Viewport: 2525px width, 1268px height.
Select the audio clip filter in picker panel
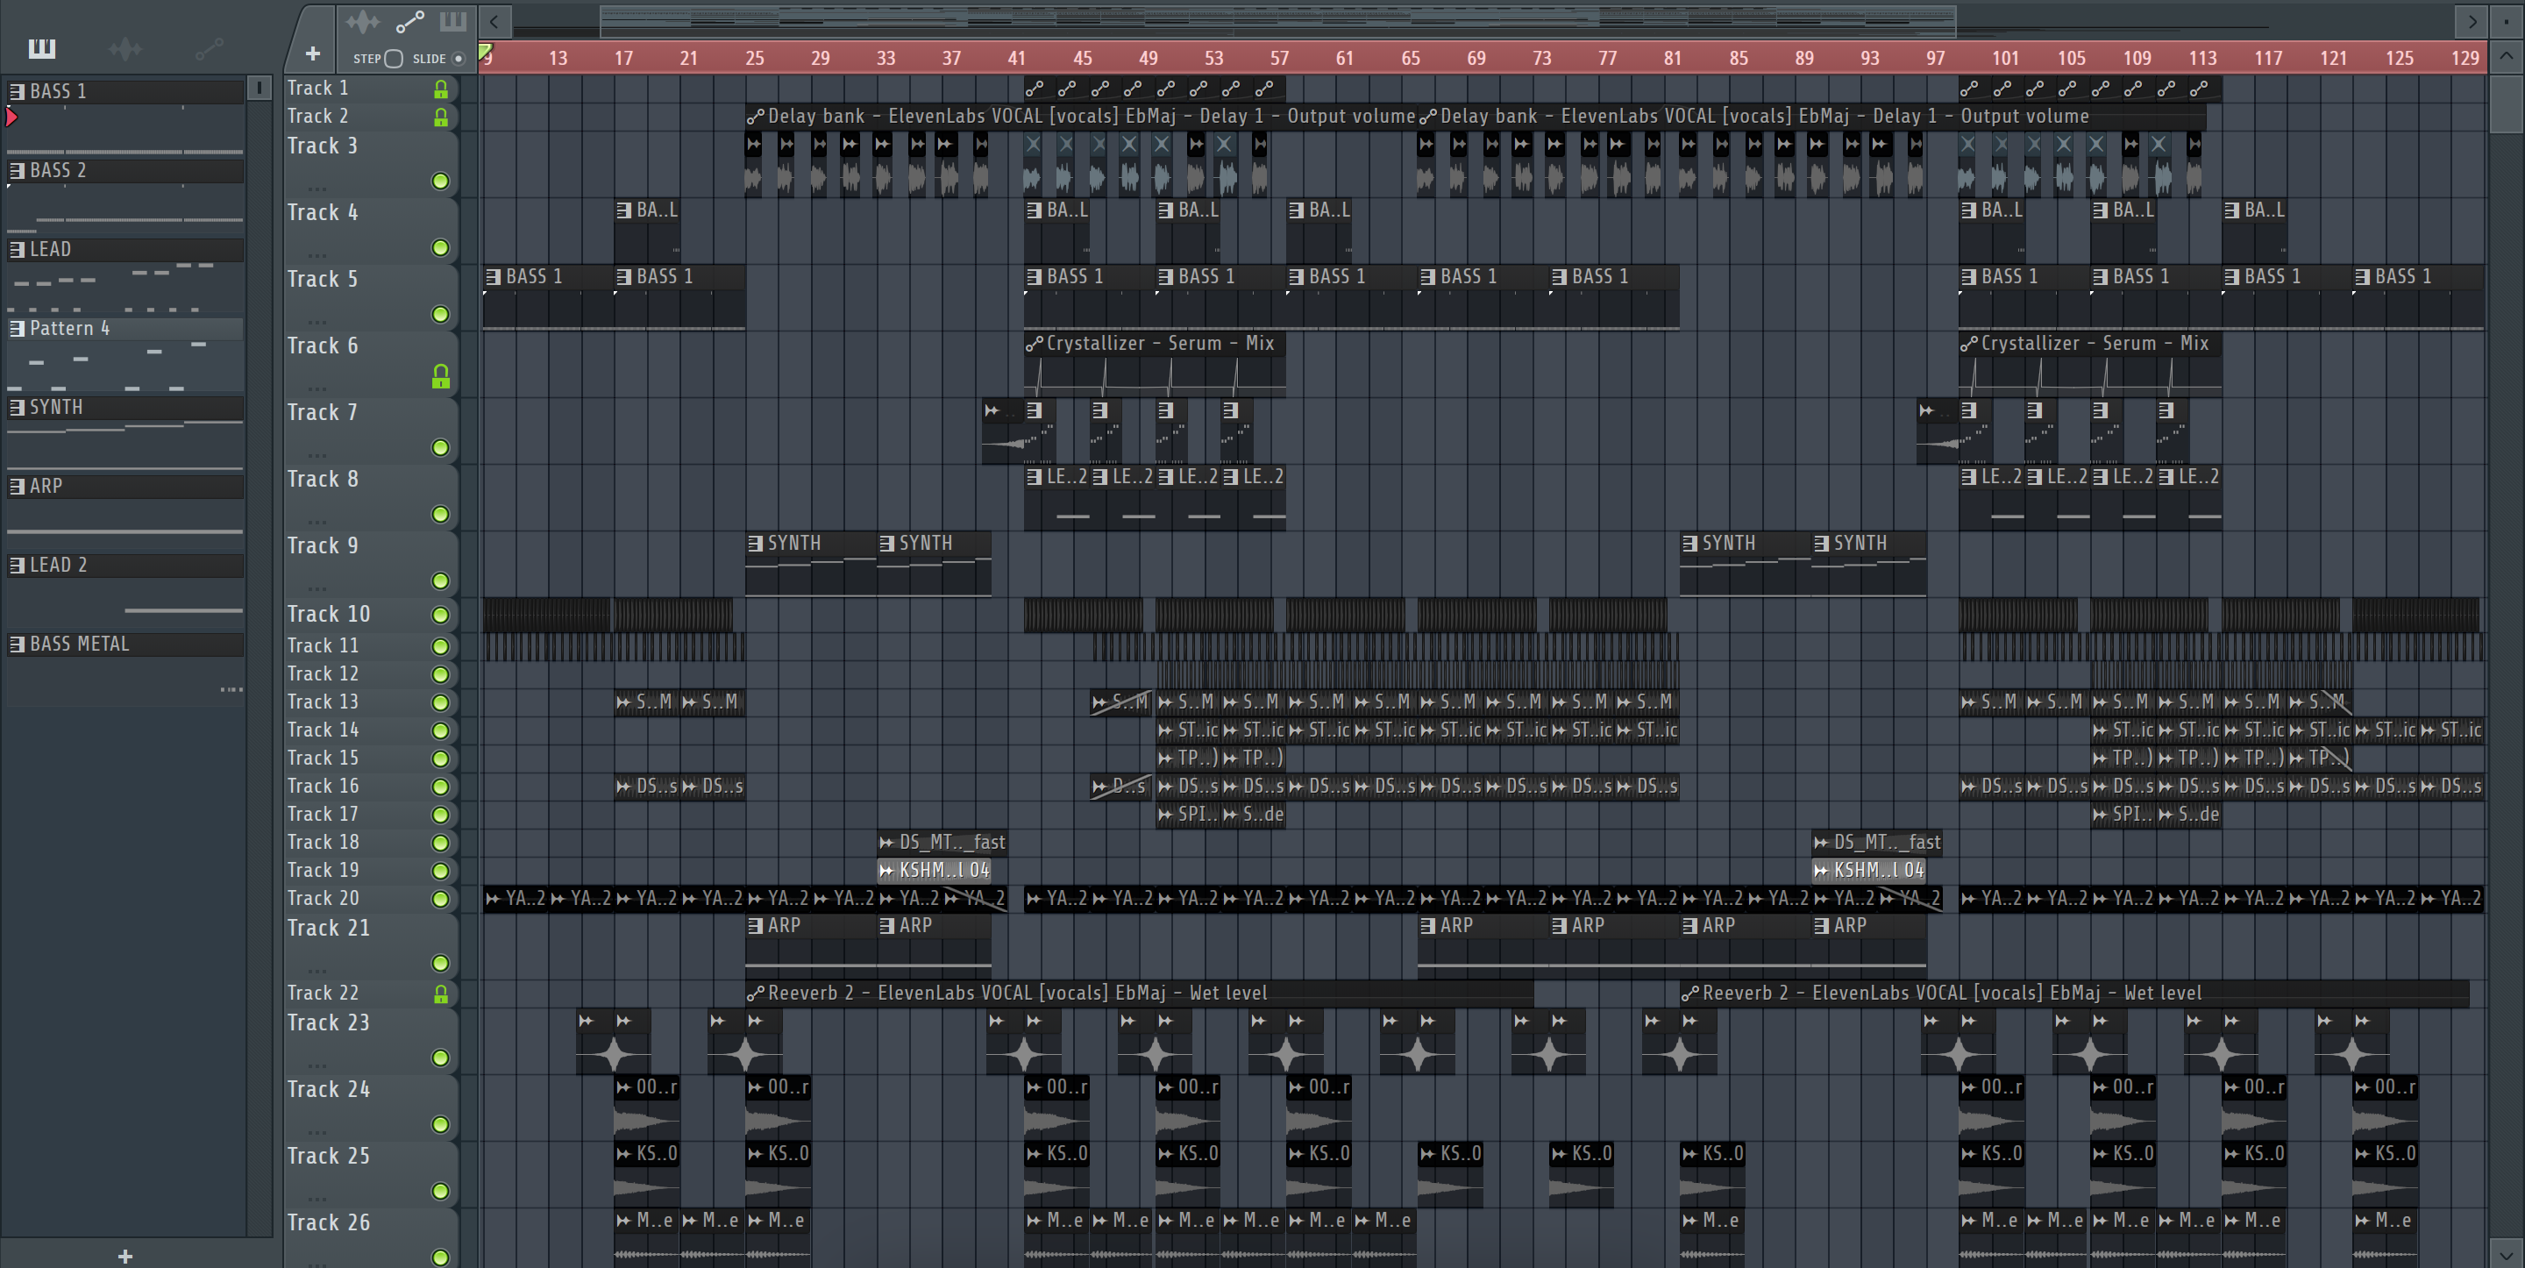[x=125, y=48]
